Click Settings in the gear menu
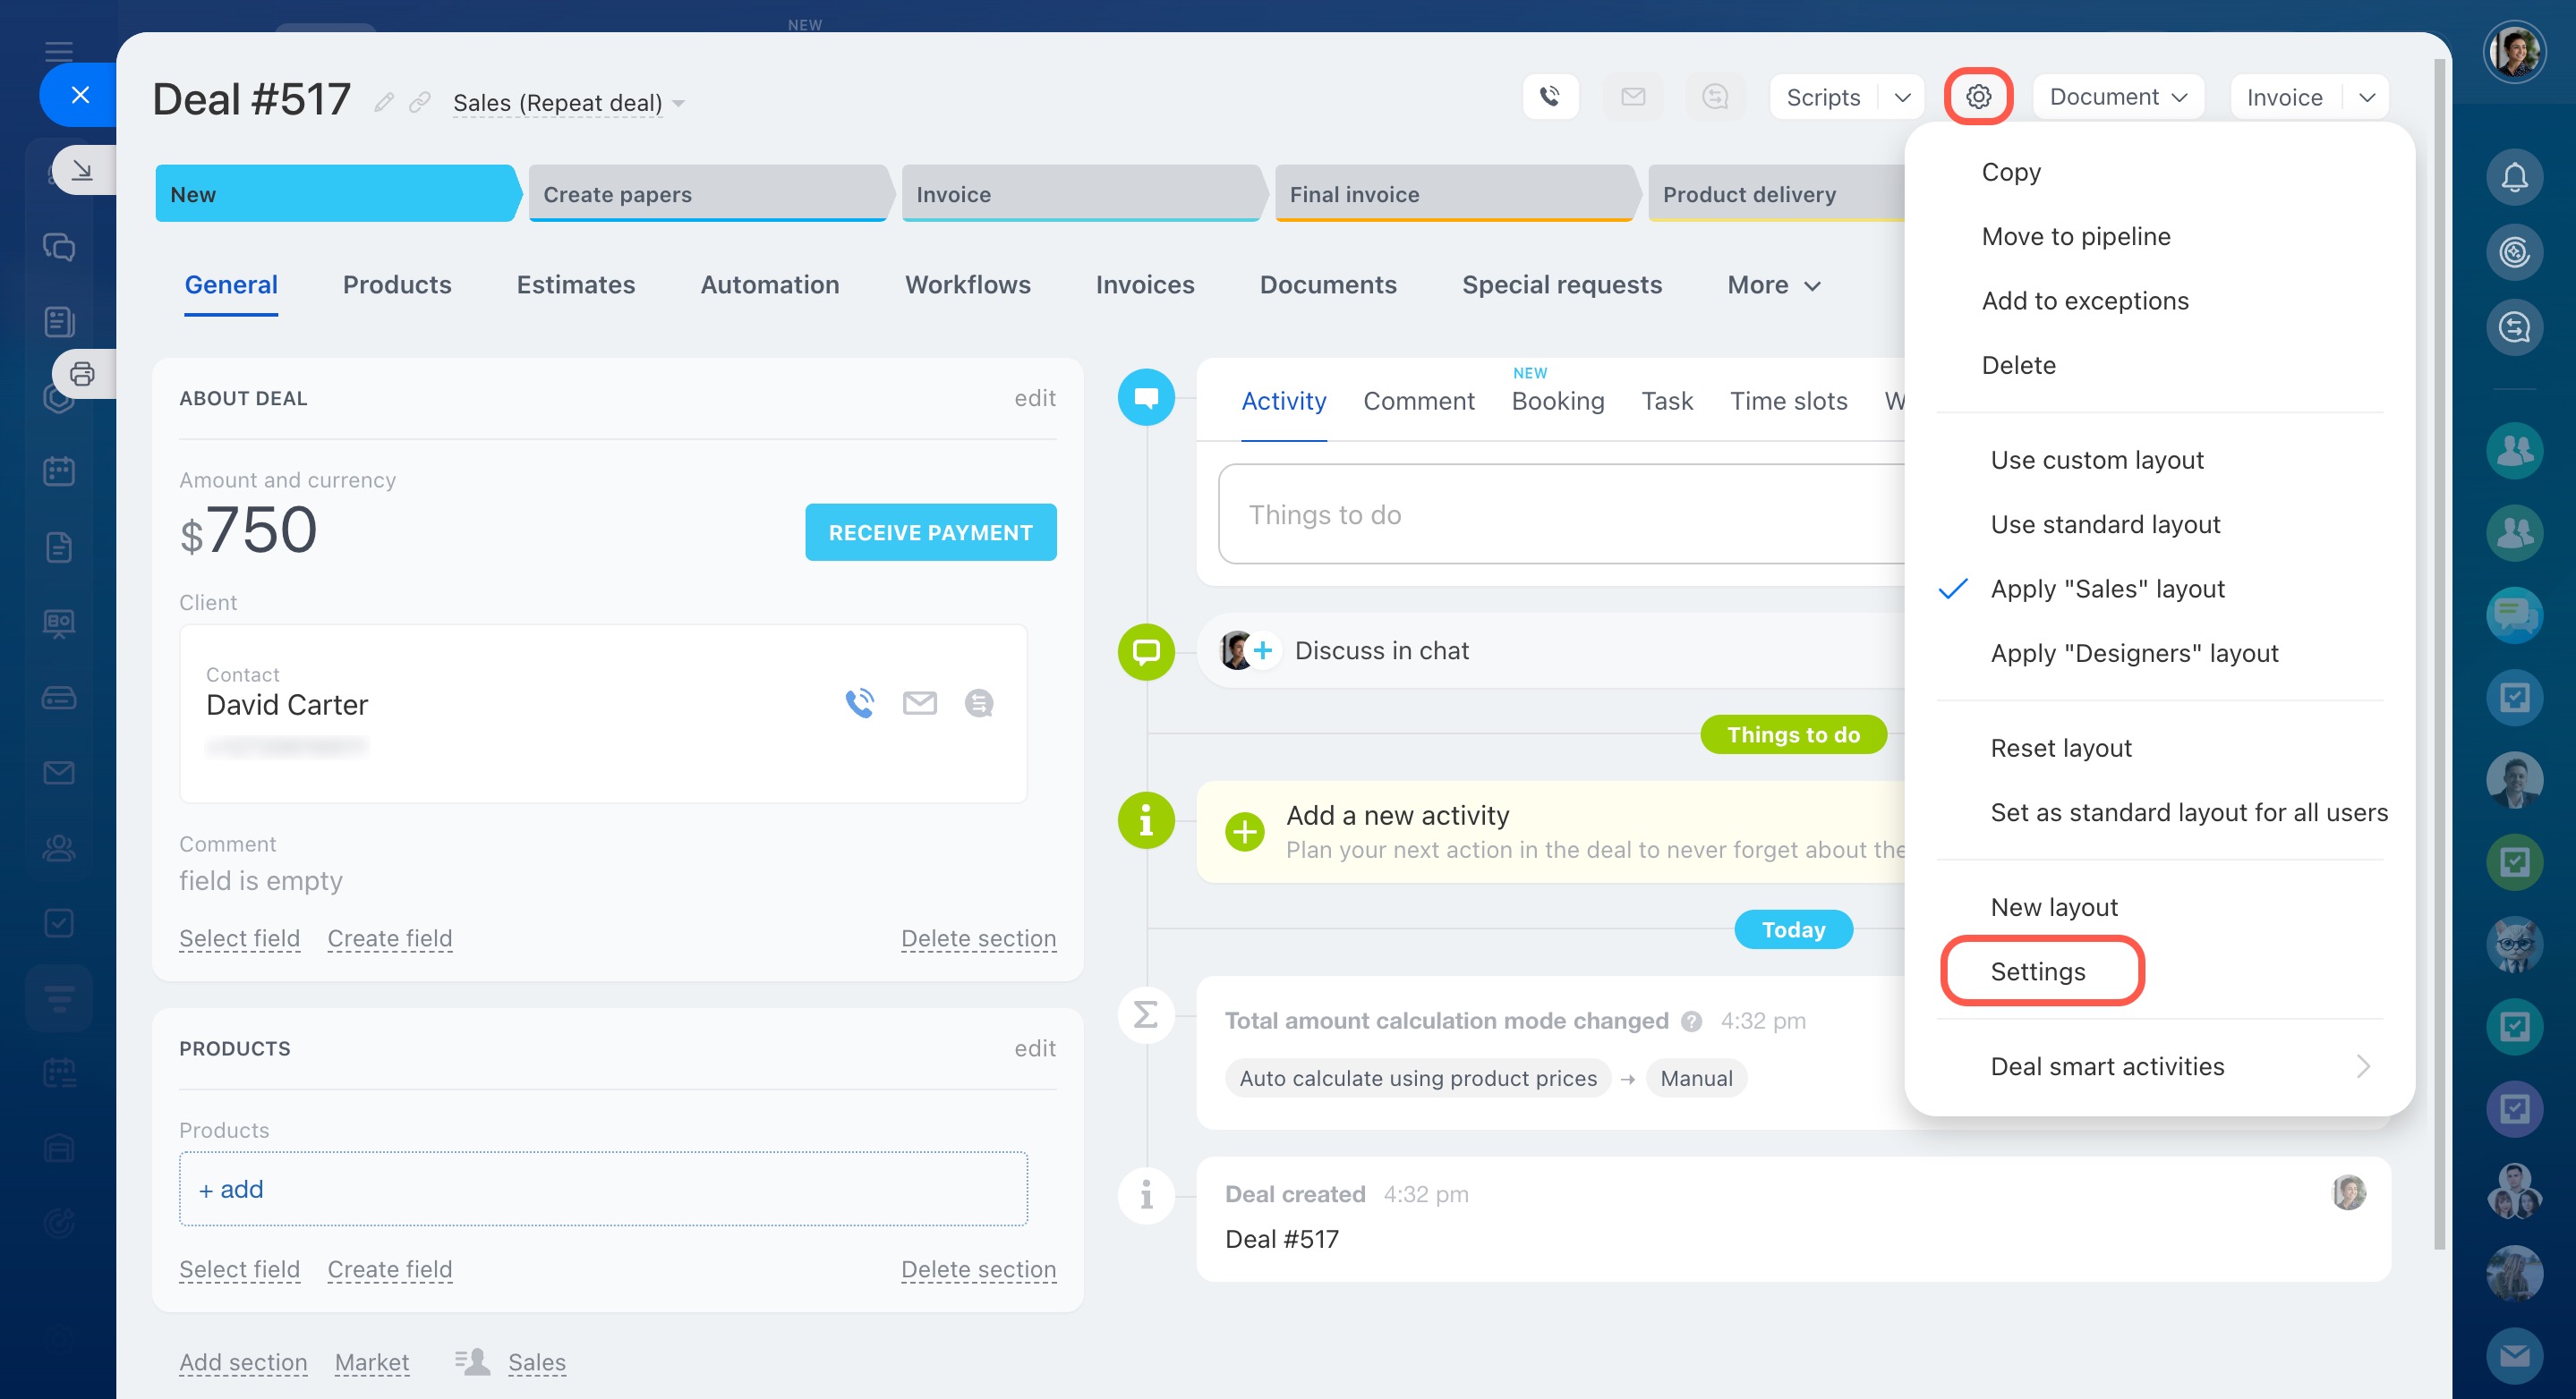 click(2037, 971)
